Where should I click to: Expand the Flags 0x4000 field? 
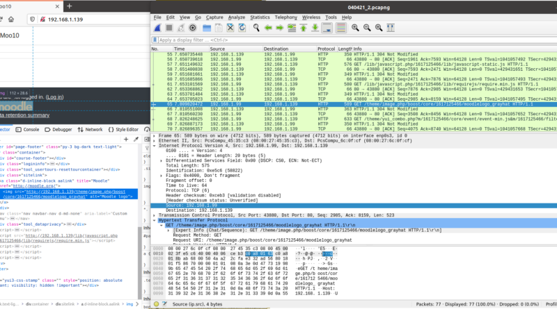(x=162, y=176)
